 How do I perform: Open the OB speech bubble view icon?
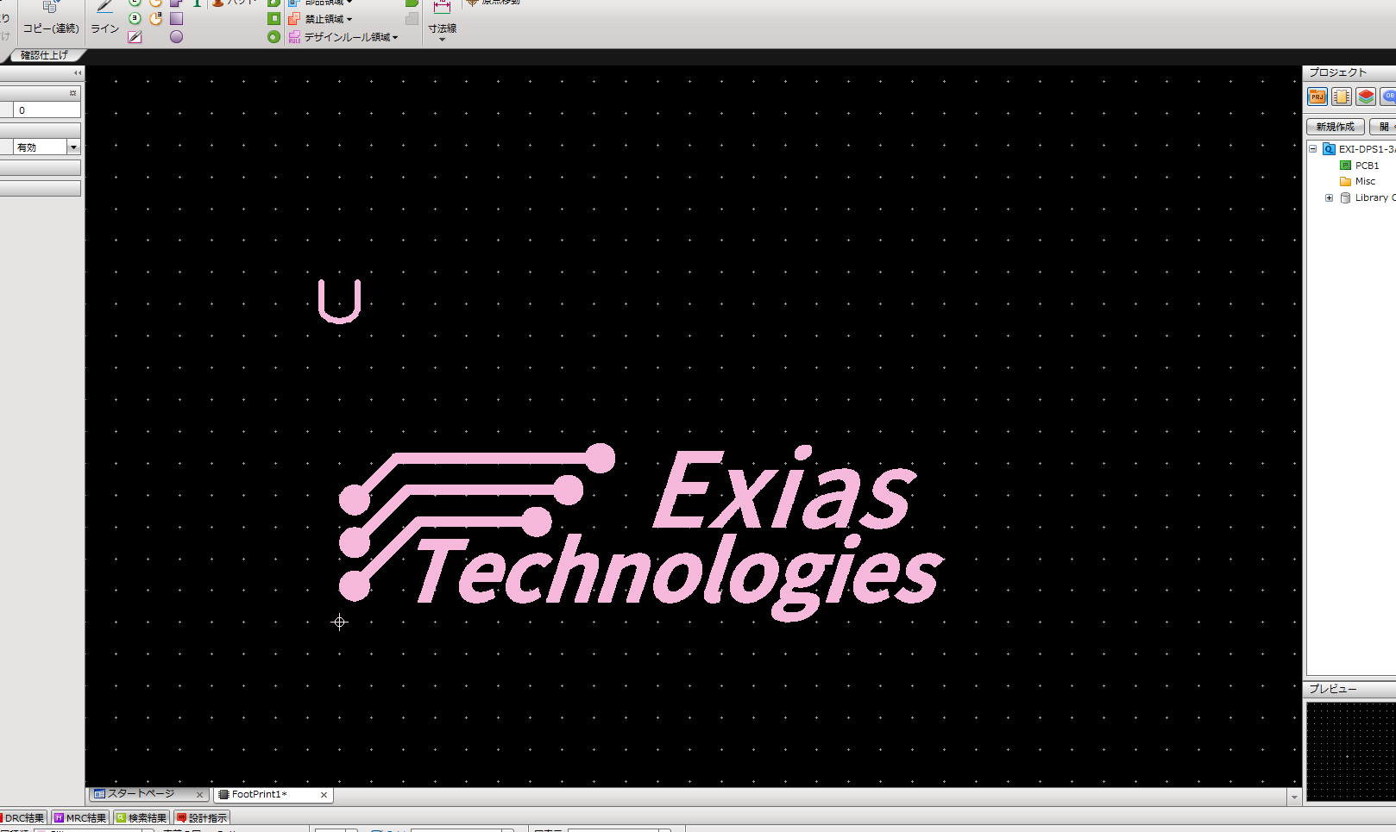coord(1388,97)
